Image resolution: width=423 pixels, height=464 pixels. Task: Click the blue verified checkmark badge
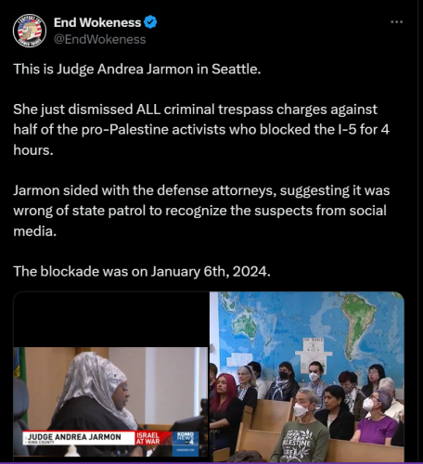click(x=150, y=22)
